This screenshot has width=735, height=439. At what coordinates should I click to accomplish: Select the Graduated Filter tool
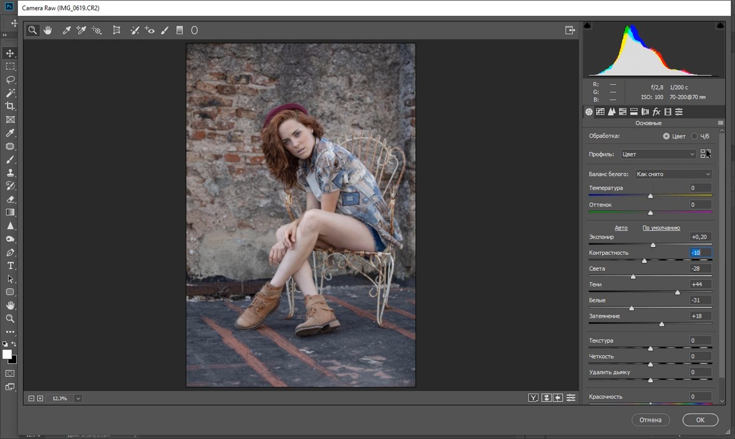[x=179, y=30]
